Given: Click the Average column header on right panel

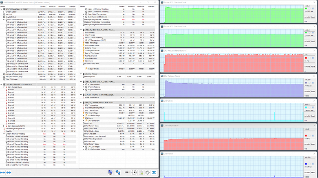Looking at the screenshot, I should pyautogui.click(x=152, y=7).
